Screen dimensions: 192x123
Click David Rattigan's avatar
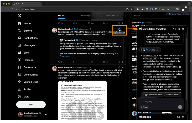[55, 69]
